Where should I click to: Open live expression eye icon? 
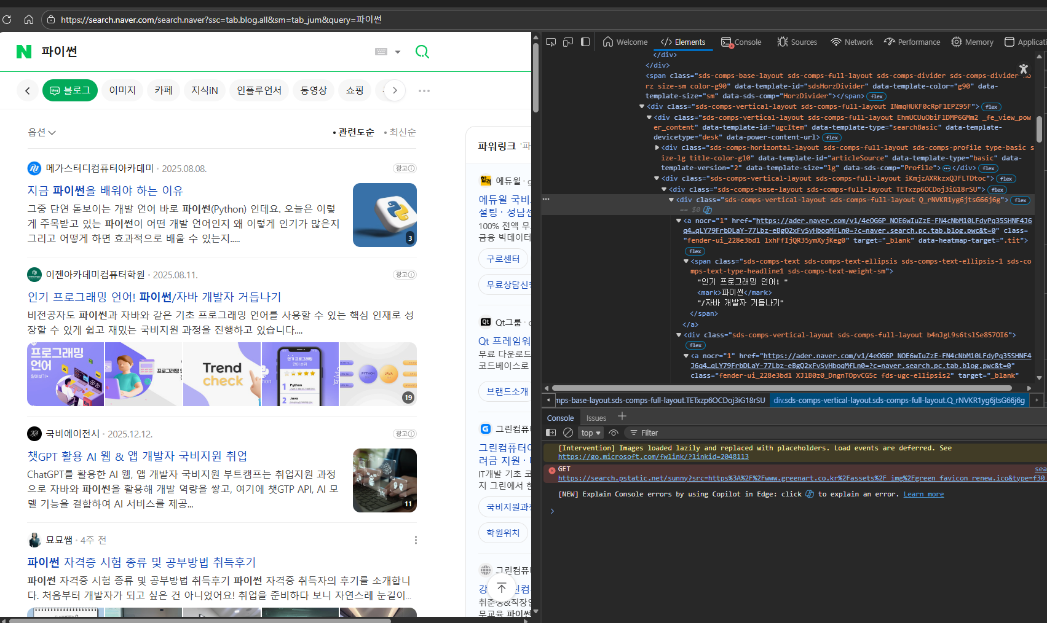point(614,433)
